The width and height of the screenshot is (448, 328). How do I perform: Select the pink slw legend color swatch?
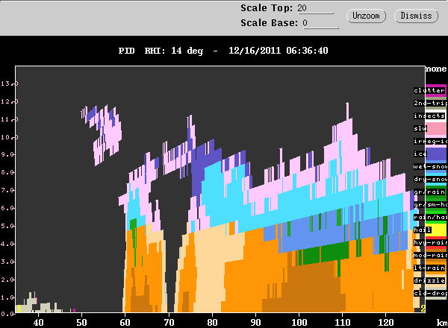(x=436, y=129)
